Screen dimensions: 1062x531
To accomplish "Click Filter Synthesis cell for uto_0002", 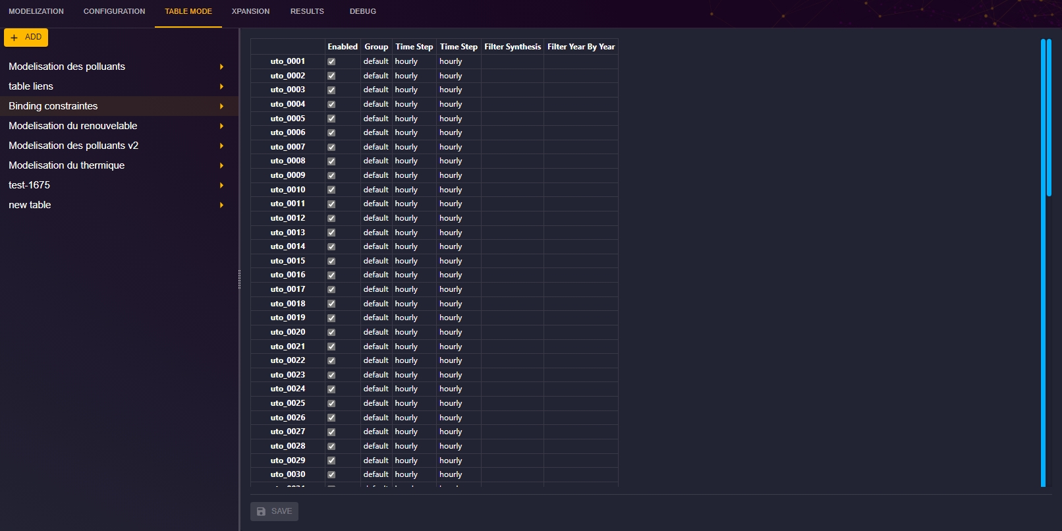I will (513, 76).
